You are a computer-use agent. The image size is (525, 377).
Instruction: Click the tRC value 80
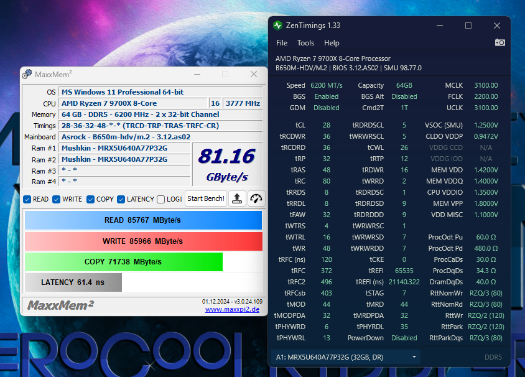tap(327, 181)
